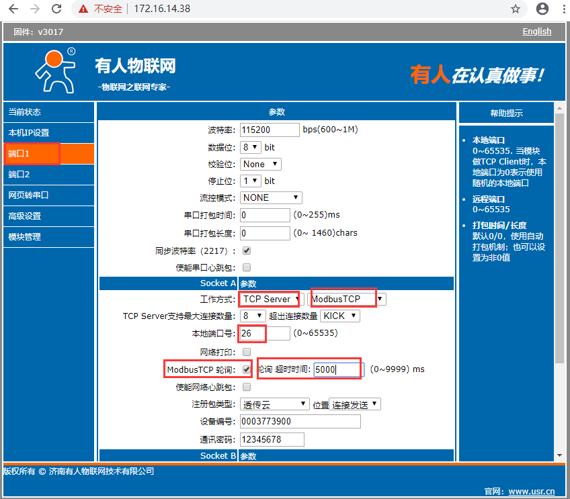Click the page scrollbar up arrow
The width and height of the screenshot is (570, 499).
point(559,108)
